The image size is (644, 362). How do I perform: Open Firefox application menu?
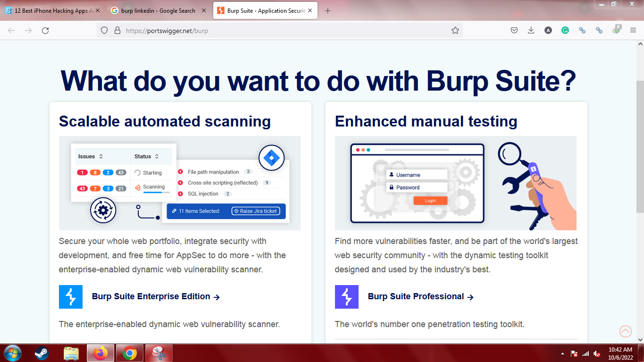[x=633, y=30]
